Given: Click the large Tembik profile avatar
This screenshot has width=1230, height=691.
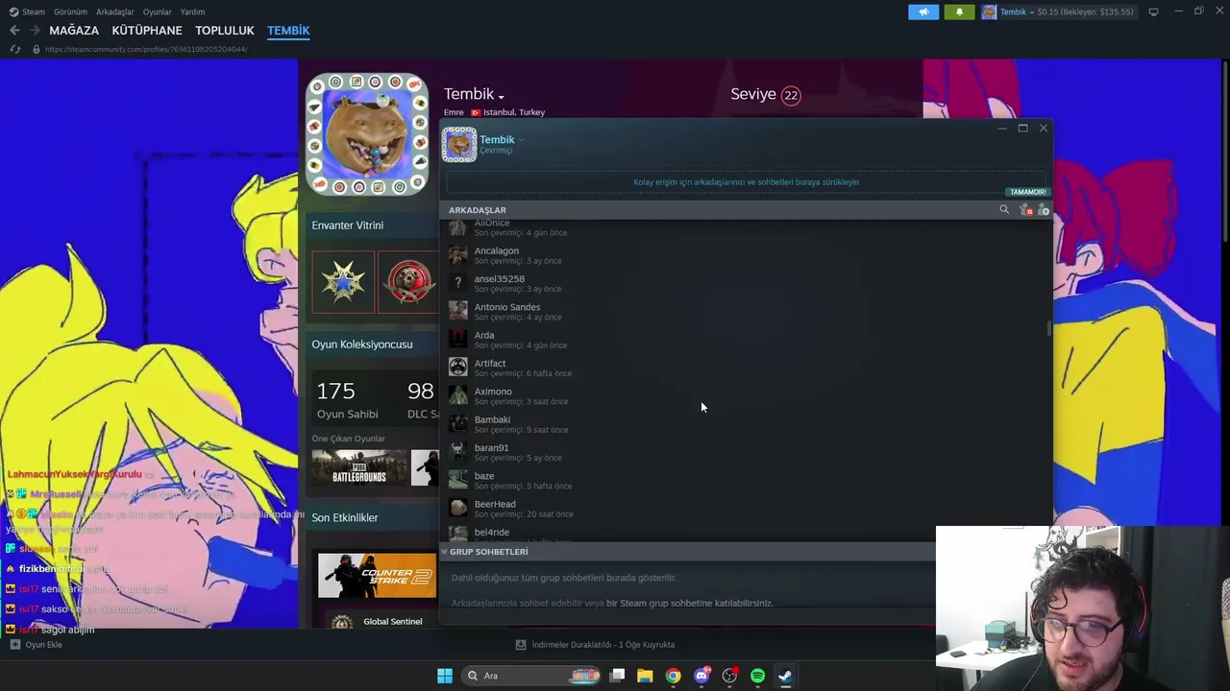Looking at the screenshot, I should tap(367, 134).
